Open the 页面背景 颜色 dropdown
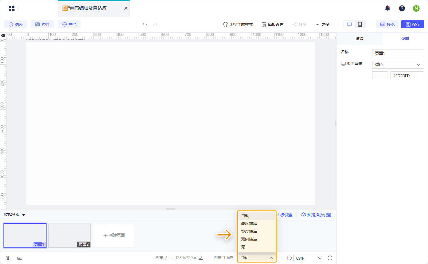This screenshot has height=264, width=428. coord(398,65)
